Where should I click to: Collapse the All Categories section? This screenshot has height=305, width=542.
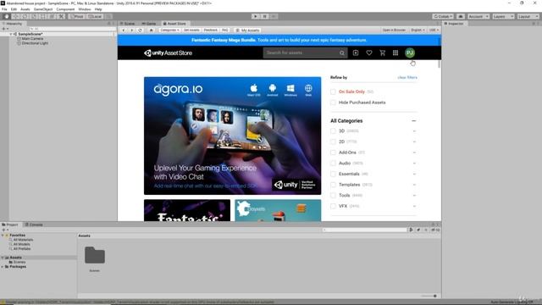pyautogui.click(x=414, y=120)
